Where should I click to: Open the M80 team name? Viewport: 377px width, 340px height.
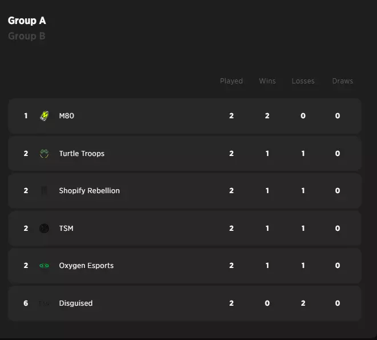[x=67, y=116]
